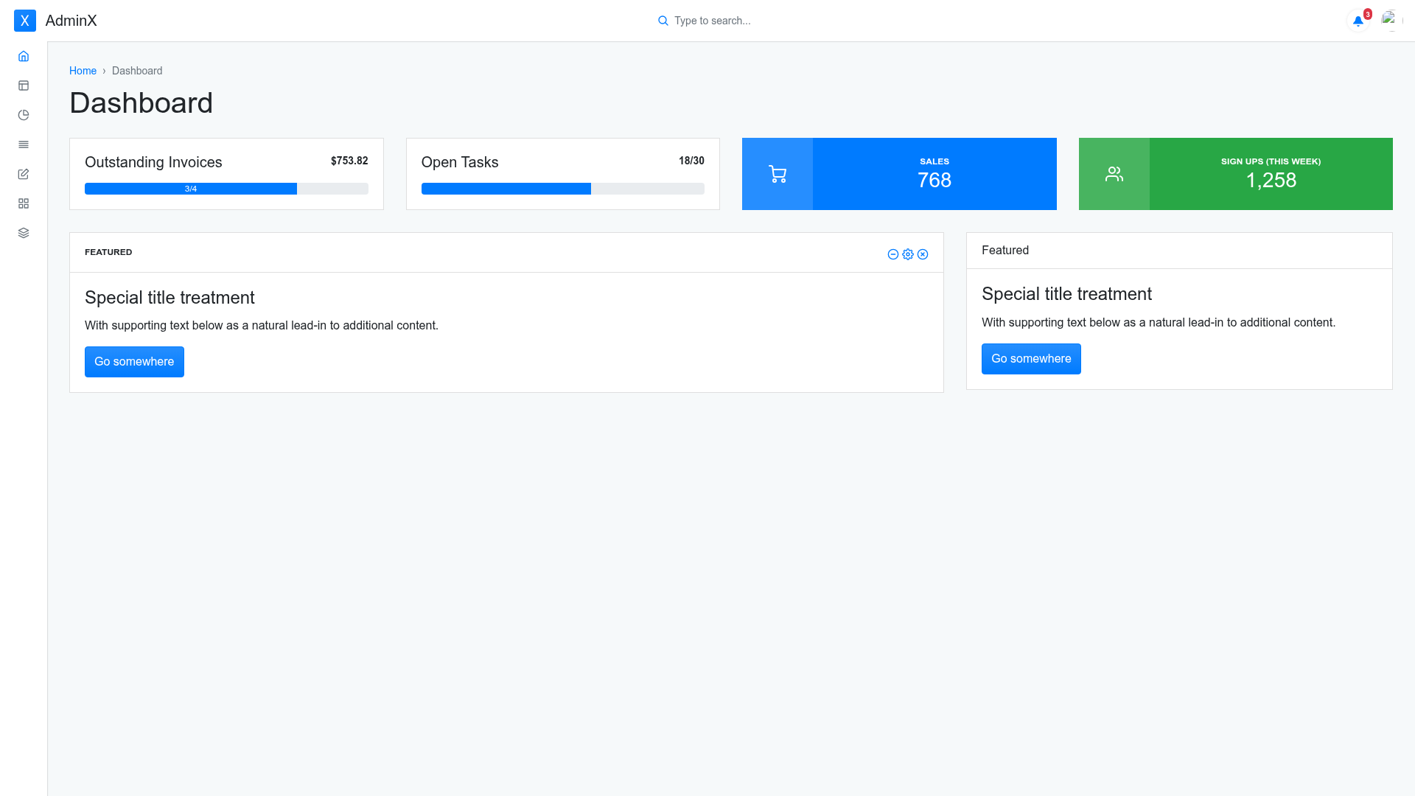Follow the Home breadcrumb link
This screenshot has width=1415, height=796.
[83, 71]
